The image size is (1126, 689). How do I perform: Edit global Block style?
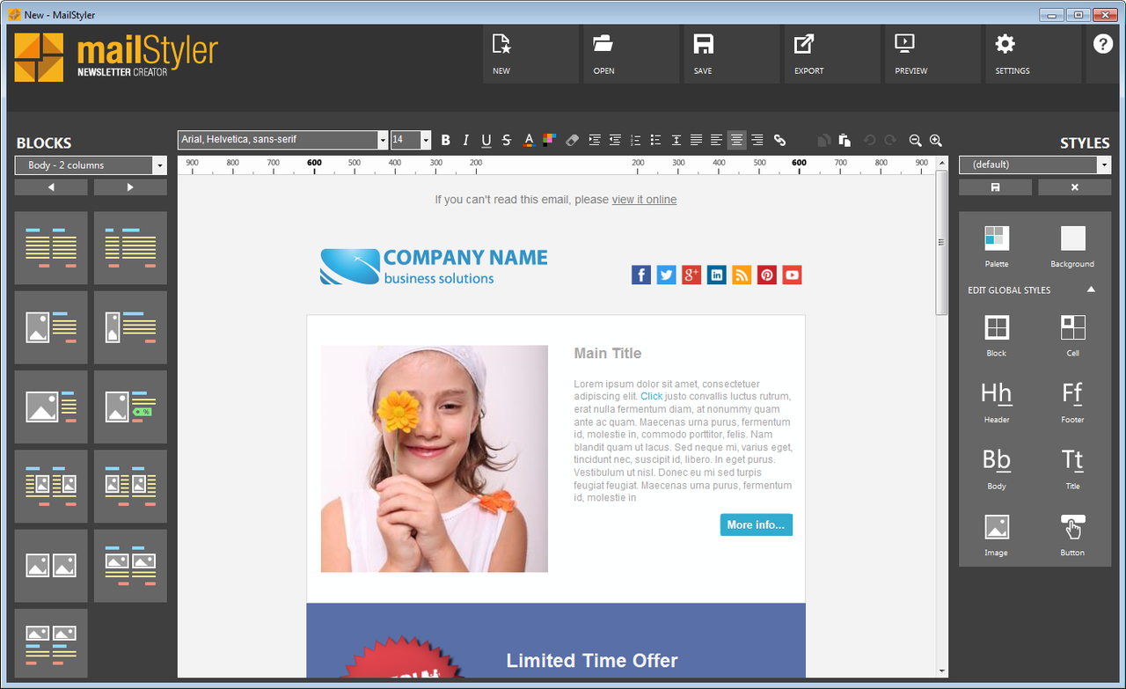point(997,335)
